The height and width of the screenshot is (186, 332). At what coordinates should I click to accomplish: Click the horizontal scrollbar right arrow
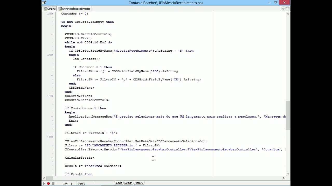284,178
